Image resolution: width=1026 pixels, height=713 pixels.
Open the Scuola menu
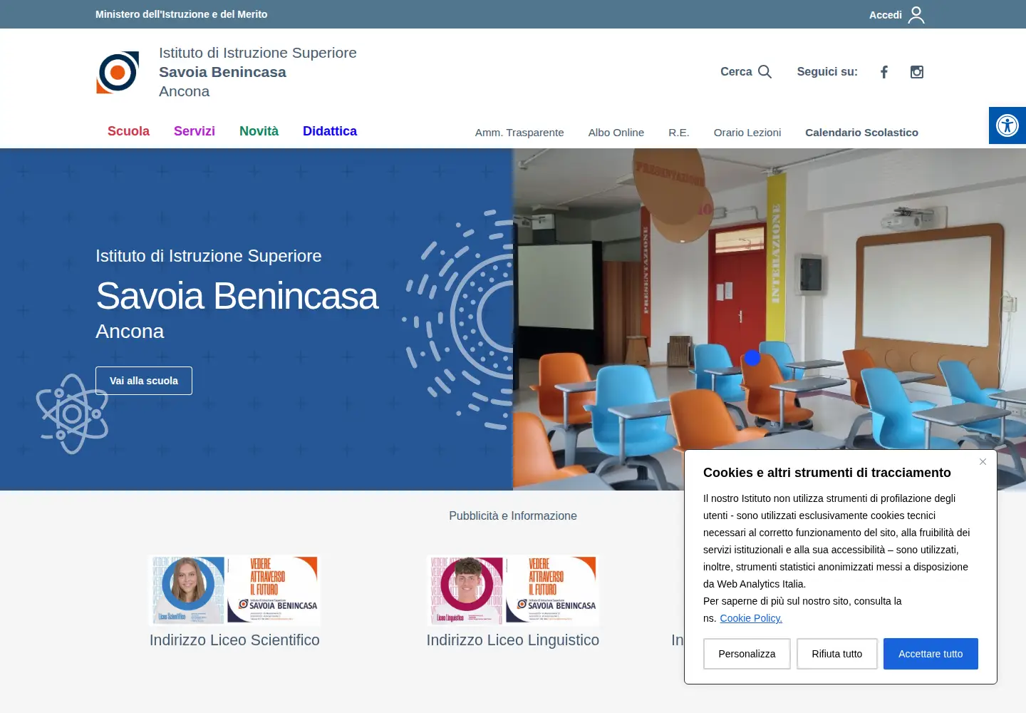click(128, 131)
